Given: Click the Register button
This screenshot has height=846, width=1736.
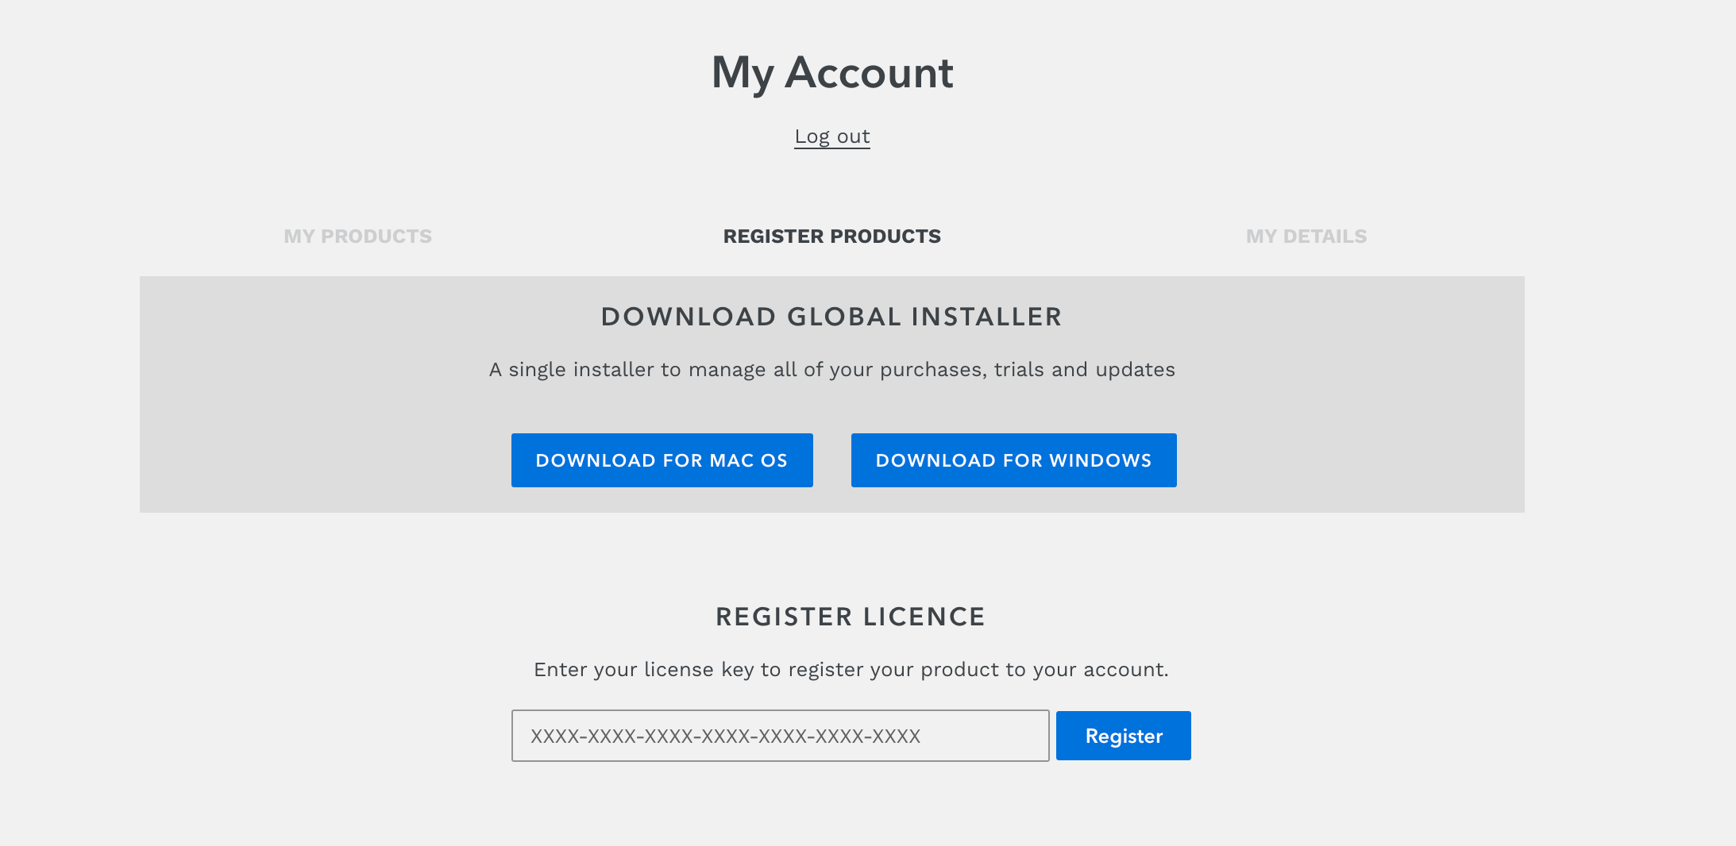Looking at the screenshot, I should 1124,736.
